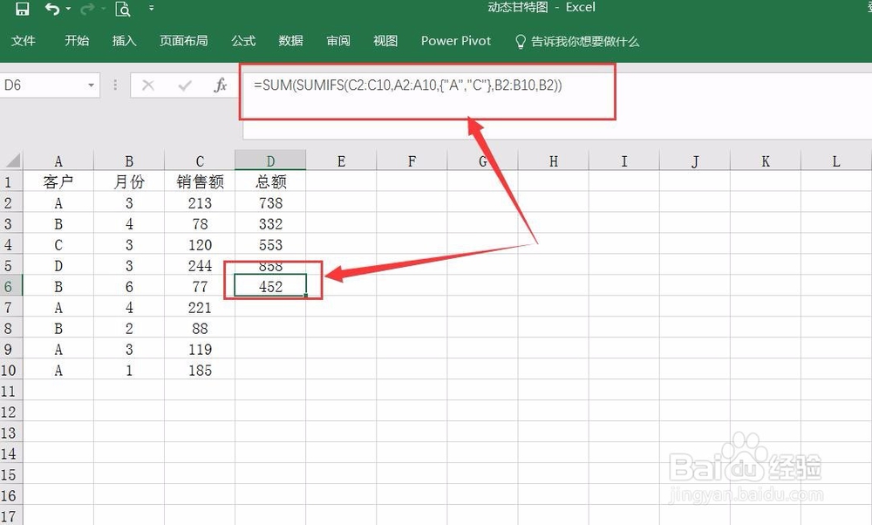
Task: Switch to the 数据 ribbon tab
Action: [x=290, y=40]
